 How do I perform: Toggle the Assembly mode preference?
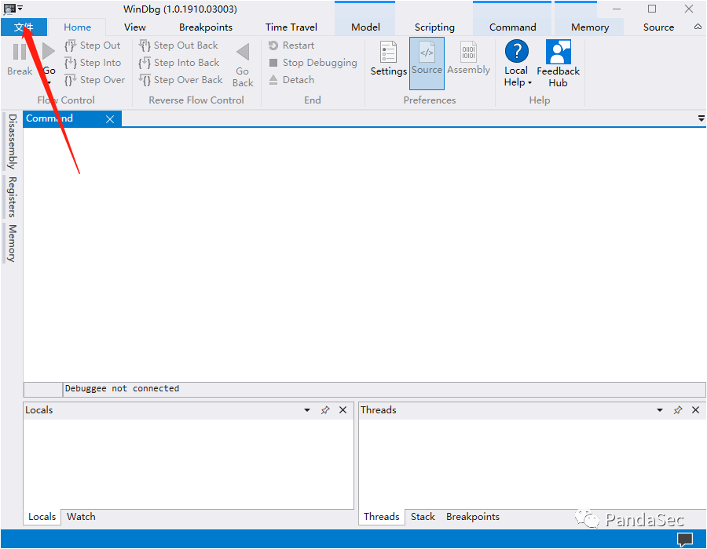[468, 59]
